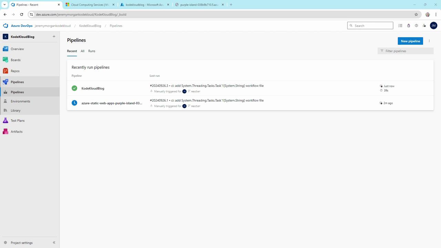Image resolution: width=441 pixels, height=248 pixels.
Task: Switch to purple-island browser tab
Action: coord(199,5)
